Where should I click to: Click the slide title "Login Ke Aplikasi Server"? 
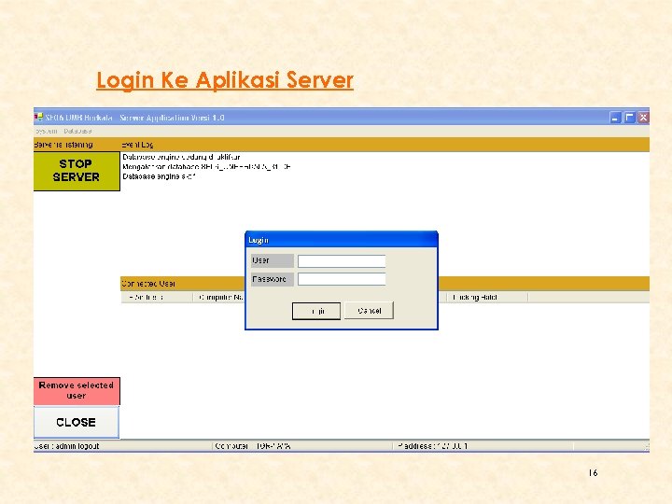[225, 80]
